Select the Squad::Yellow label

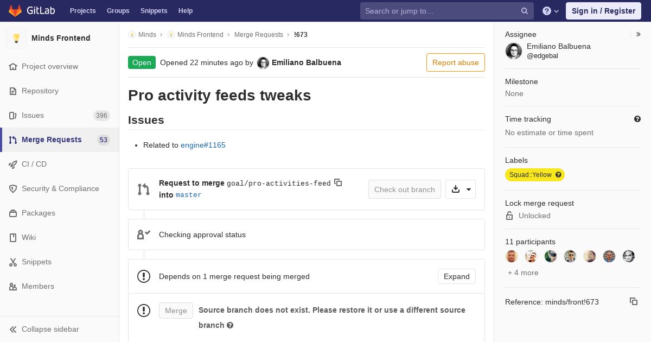(x=530, y=175)
